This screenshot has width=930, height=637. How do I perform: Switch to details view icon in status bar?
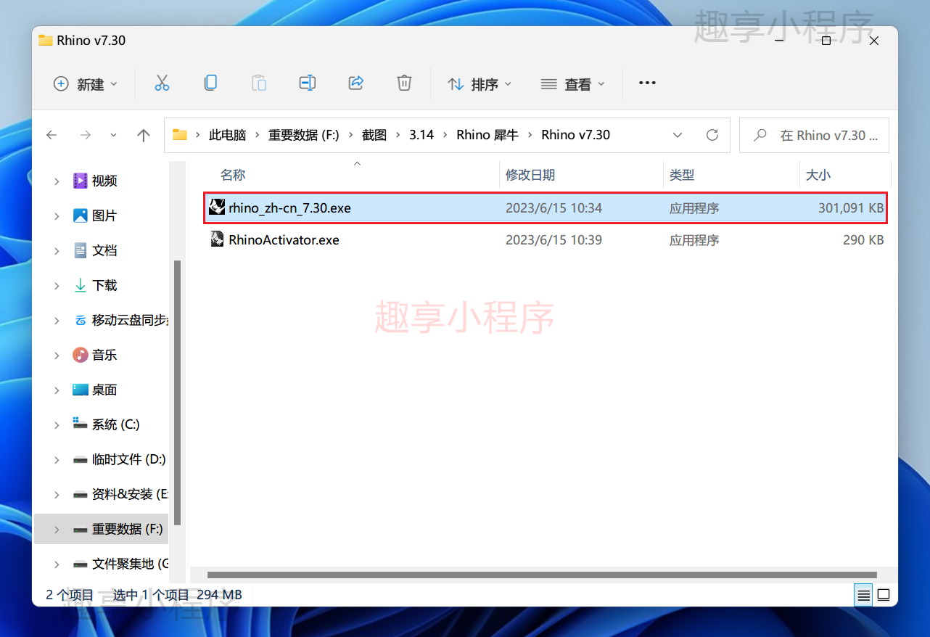point(863,596)
